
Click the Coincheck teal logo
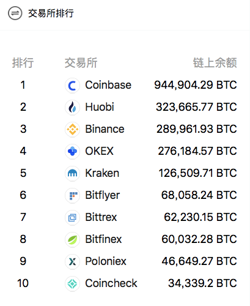pos(72,283)
